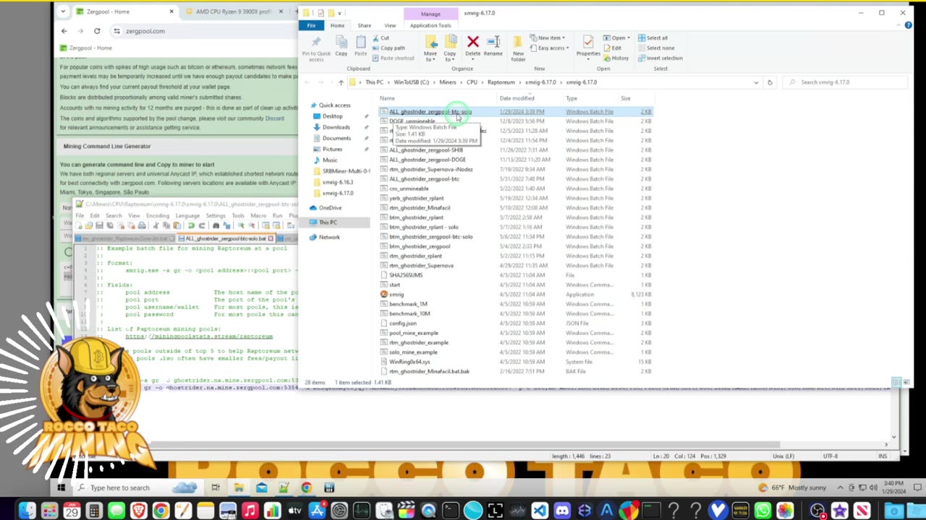This screenshot has height=520, width=926.
Task: Click Pin to Quick access in ribbon
Action: [315, 47]
